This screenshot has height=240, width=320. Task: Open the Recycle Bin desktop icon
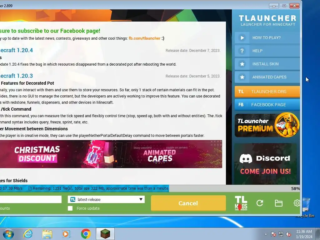coord(306,207)
